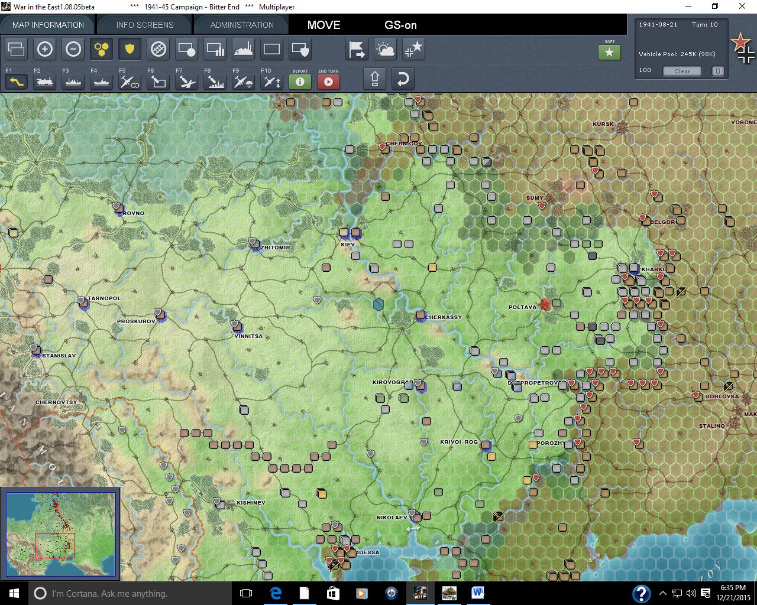Screen dimensions: 757x605
Task: Open the MAP INFORMATION tab
Action: coord(48,25)
